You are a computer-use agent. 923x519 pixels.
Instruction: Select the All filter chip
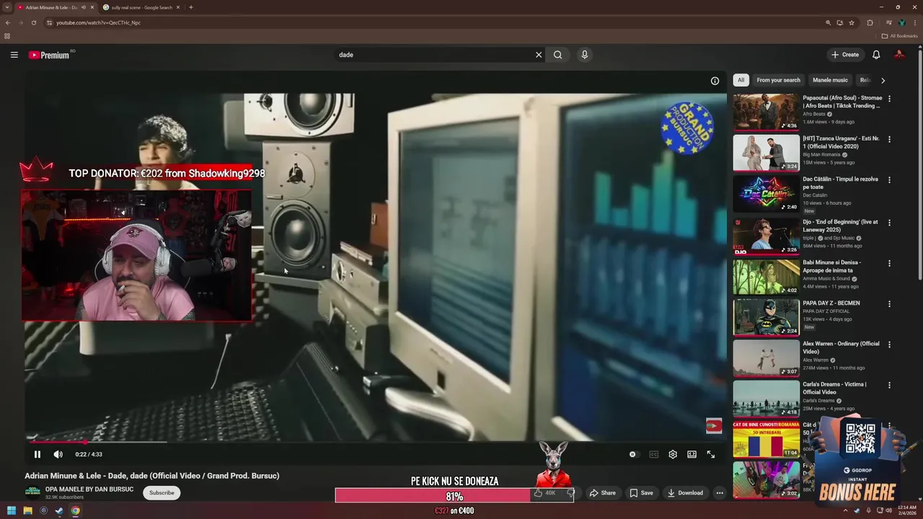coord(741,80)
